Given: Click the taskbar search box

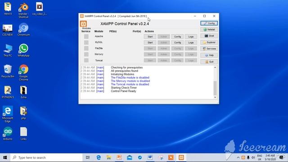Looking at the screenshot, I should 46,157.
